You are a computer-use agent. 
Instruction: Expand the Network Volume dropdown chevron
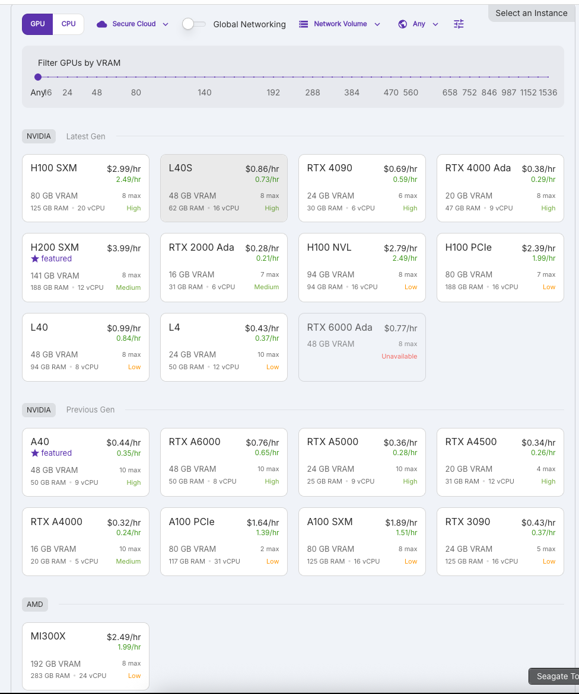377,24
